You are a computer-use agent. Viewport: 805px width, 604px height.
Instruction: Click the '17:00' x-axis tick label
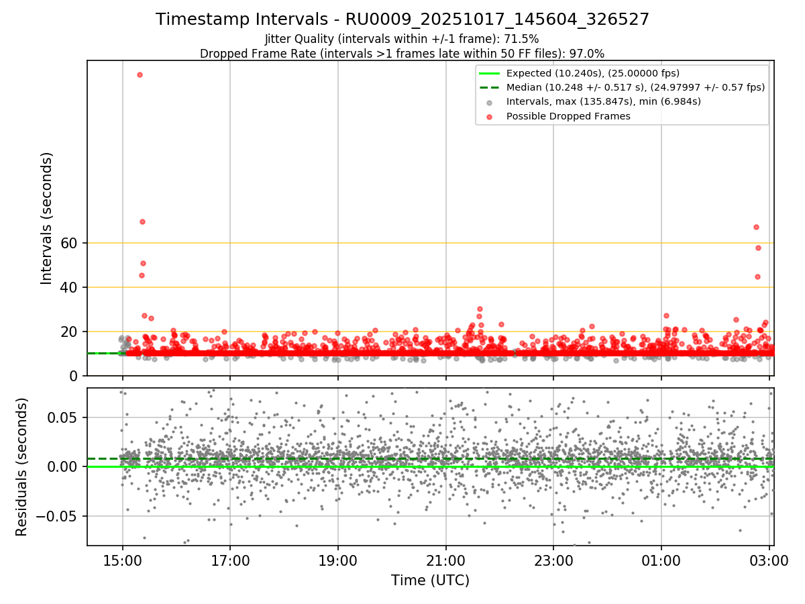[230, 561]
